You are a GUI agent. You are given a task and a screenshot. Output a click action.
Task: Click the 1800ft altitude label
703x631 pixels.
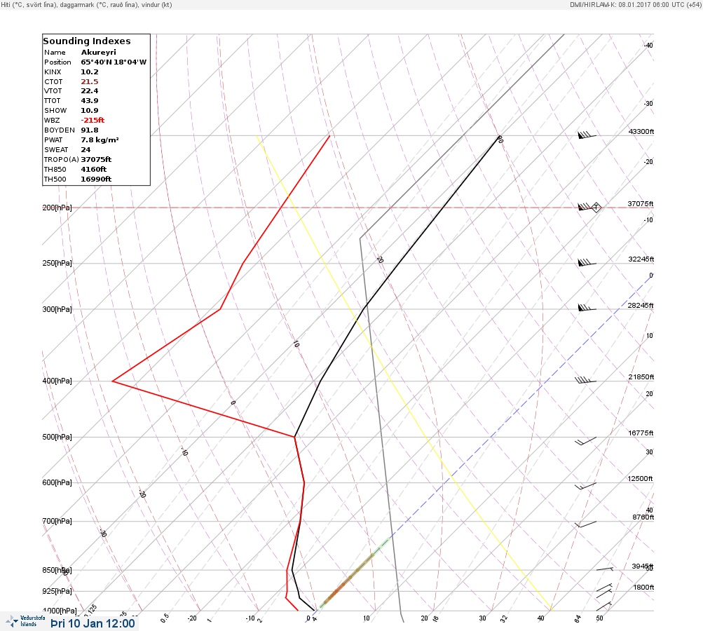(x=643, y=587)
